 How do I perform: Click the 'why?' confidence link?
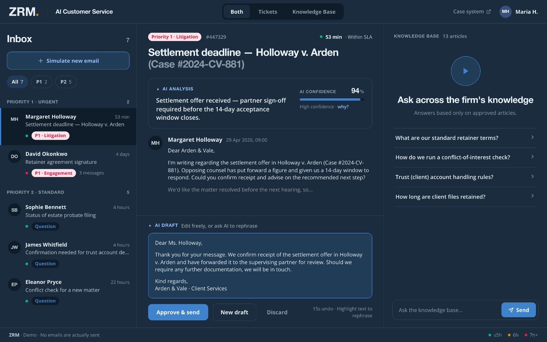pos(343,107)
